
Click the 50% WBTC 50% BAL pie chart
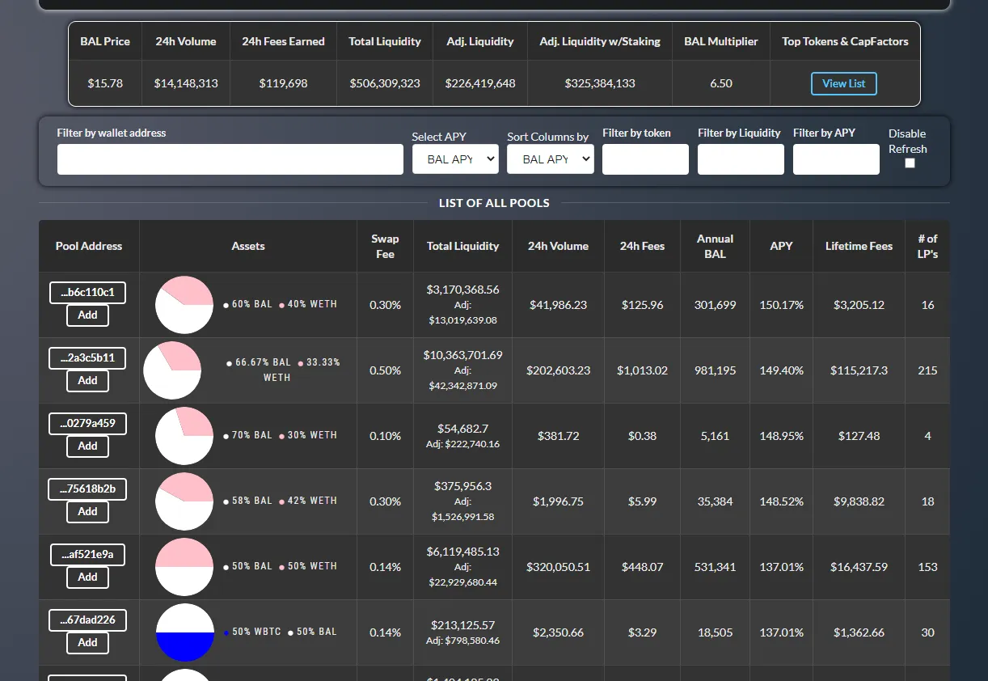[x=184, y=632]
